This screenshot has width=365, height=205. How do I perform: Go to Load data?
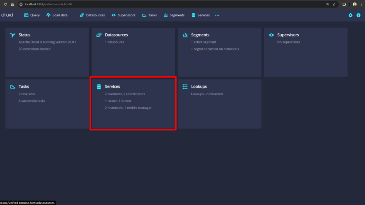tap(57, 15)
